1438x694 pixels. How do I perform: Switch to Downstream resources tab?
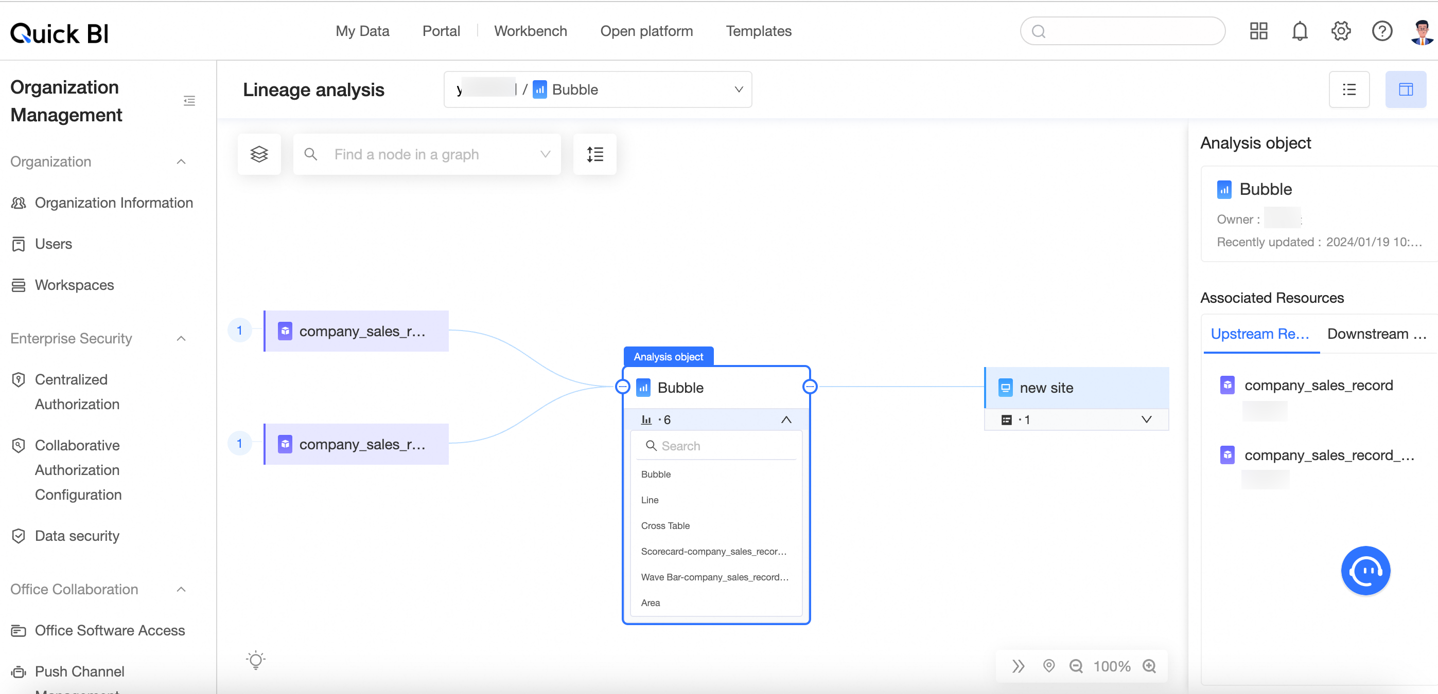(x=1376, y=334)
